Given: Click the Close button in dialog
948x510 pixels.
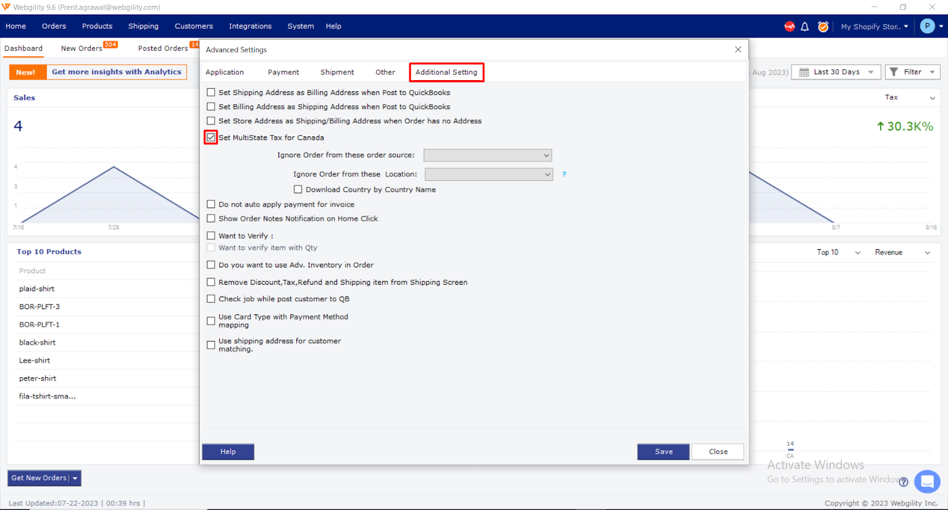Looking at the screenshot, I should pos(718,452).
